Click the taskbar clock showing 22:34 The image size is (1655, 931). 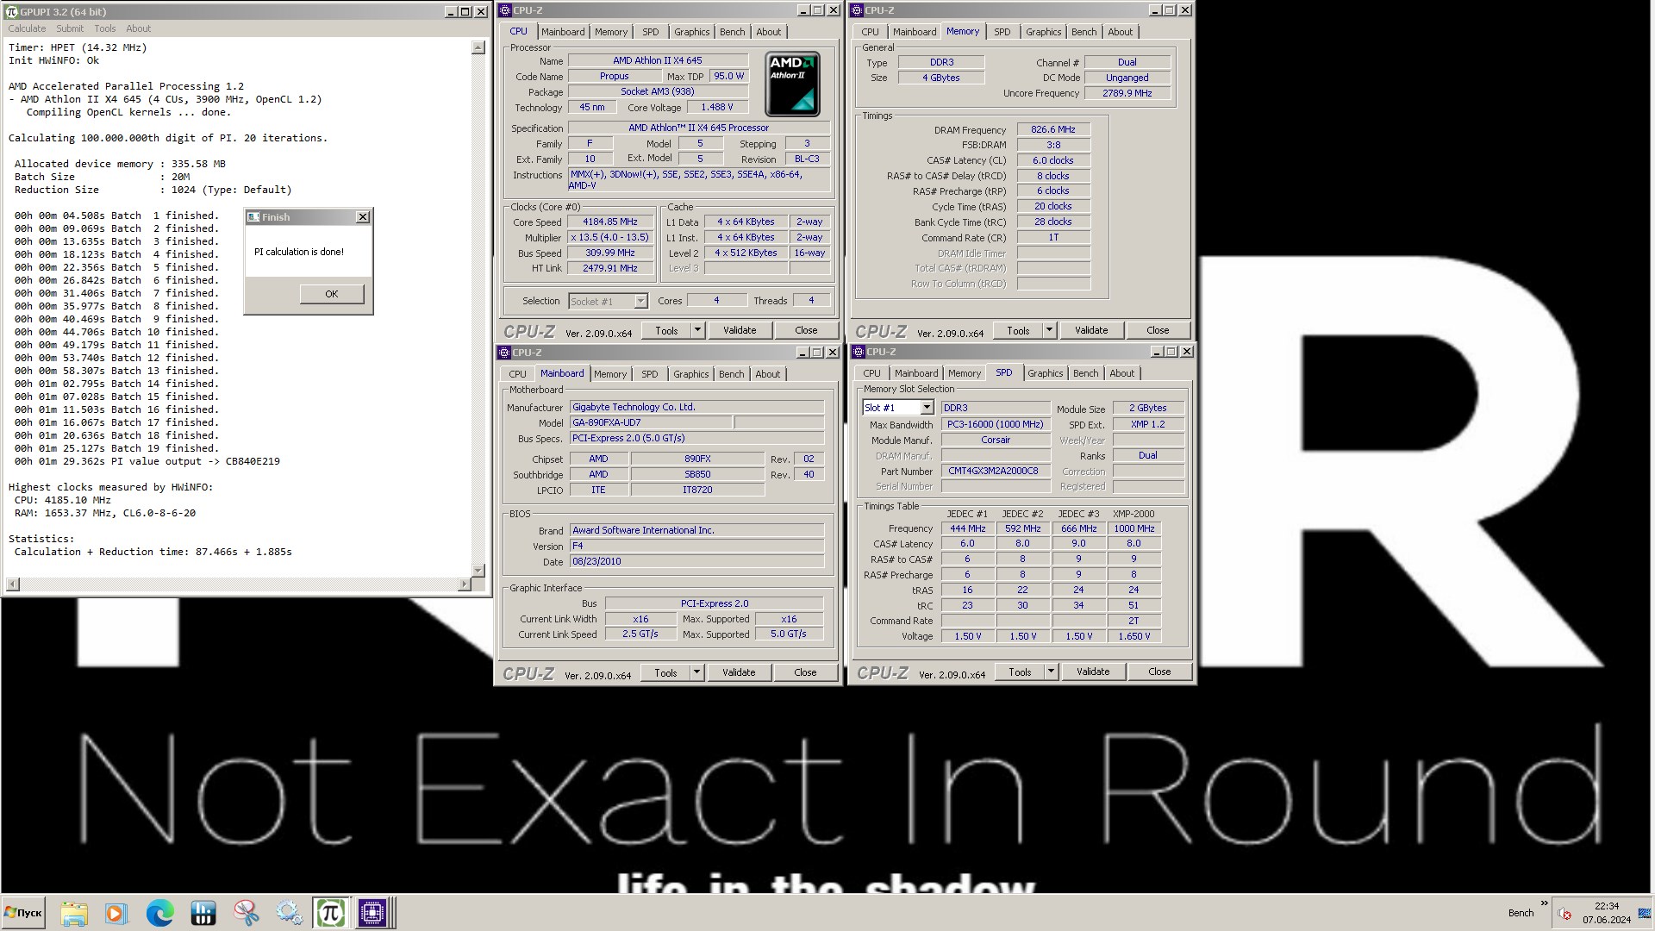[x=1607, y=906]
